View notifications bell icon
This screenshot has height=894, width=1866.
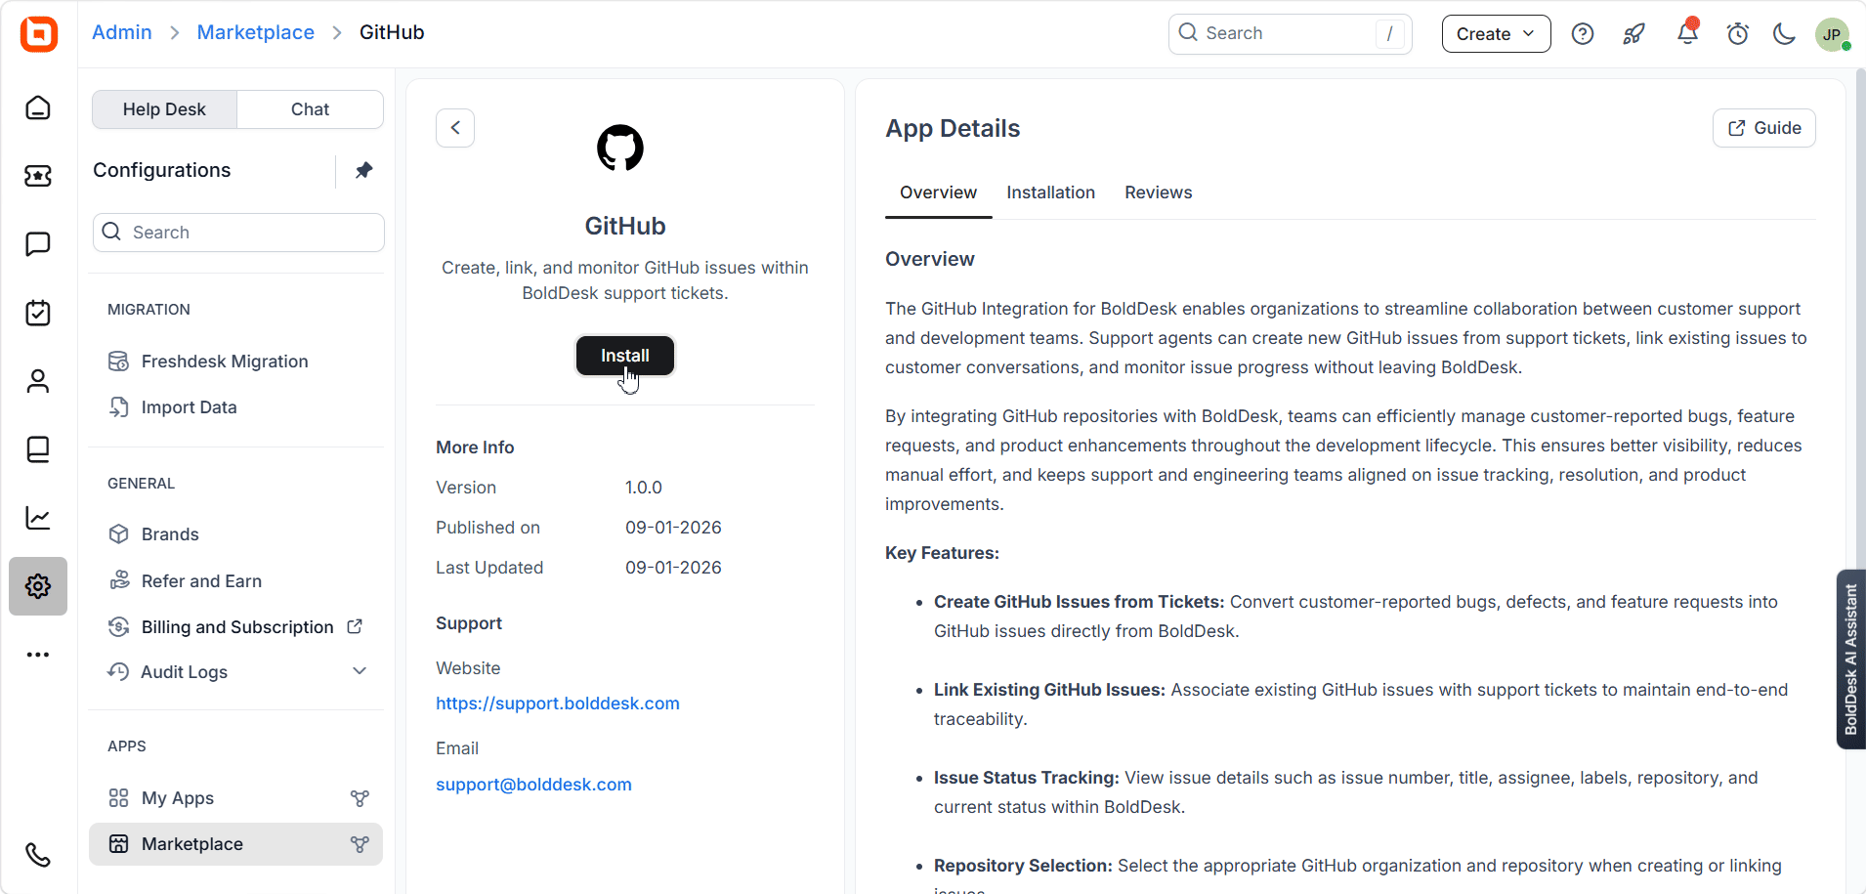click(1687, 33)
